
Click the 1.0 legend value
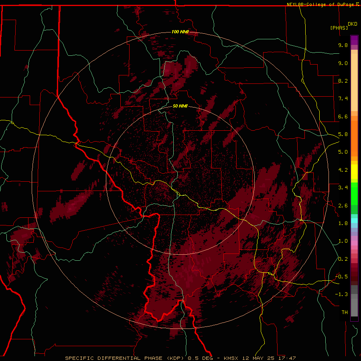(x=343, y=241)
